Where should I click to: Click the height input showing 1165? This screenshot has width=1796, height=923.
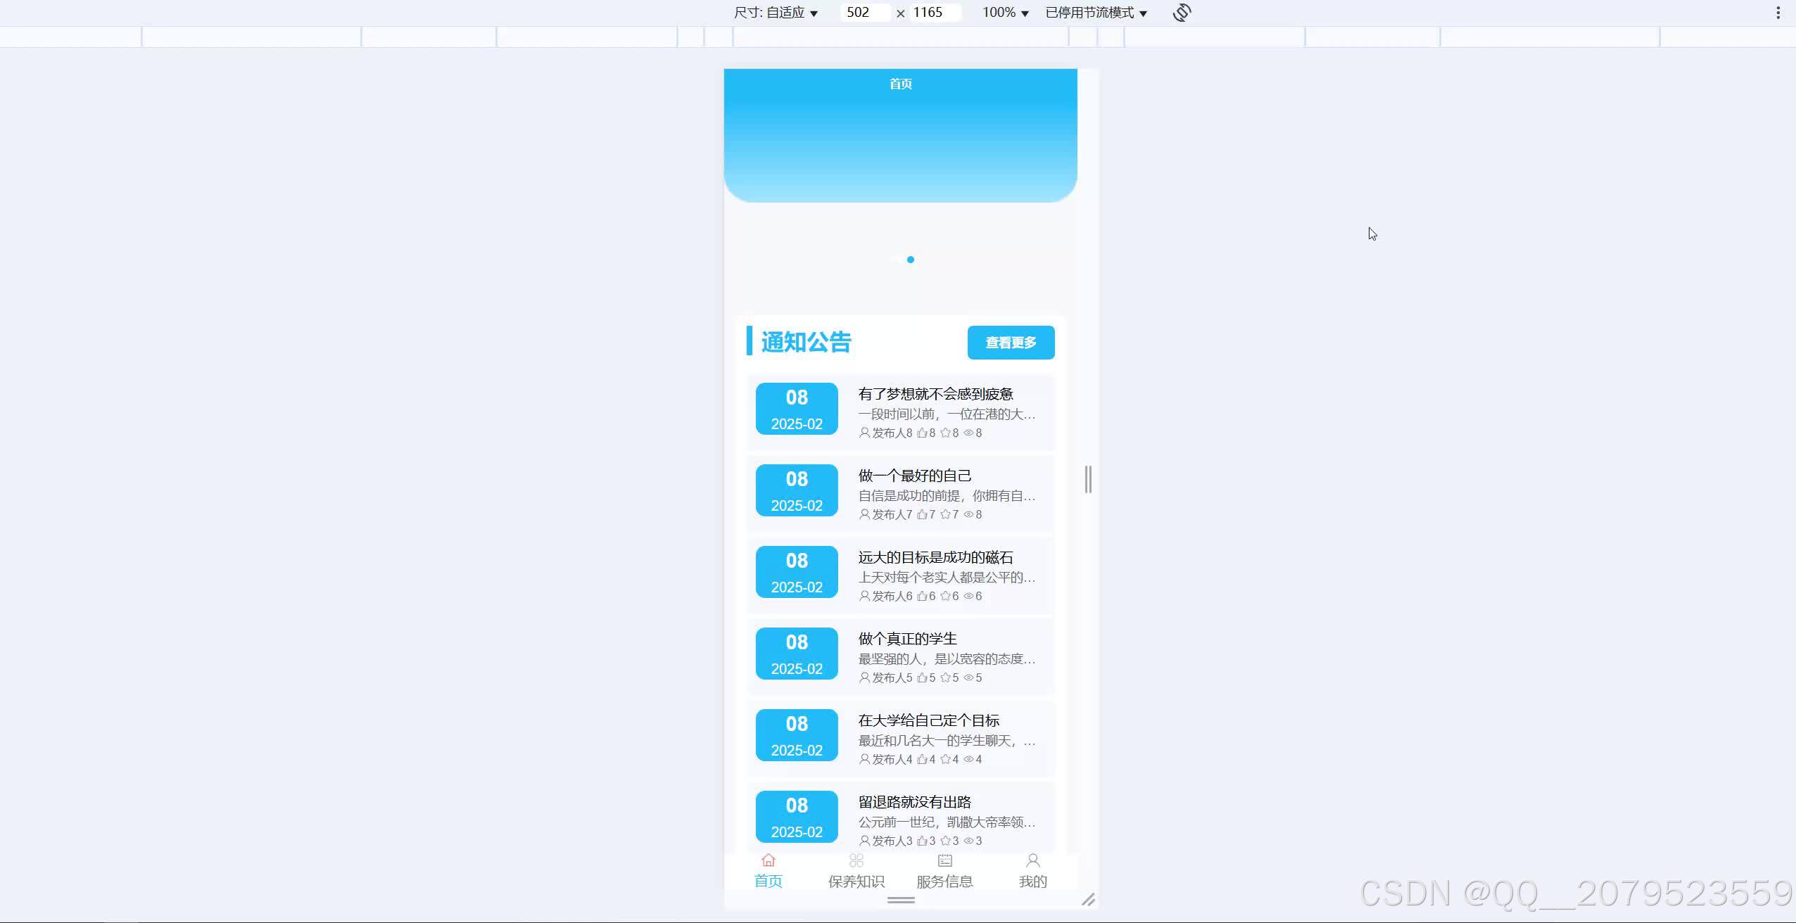935,13
